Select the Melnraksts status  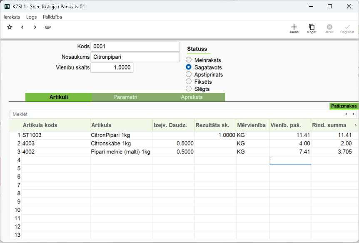coord(189,60)
